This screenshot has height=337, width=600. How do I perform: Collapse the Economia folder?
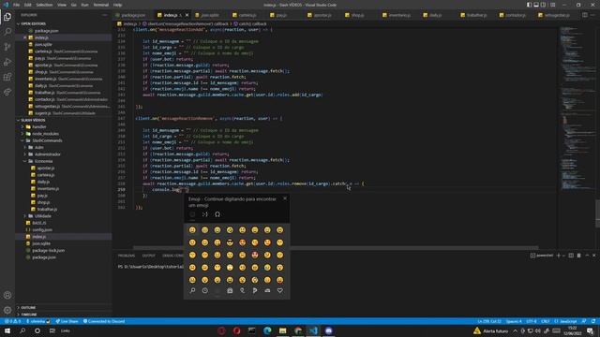coord(43,161)
